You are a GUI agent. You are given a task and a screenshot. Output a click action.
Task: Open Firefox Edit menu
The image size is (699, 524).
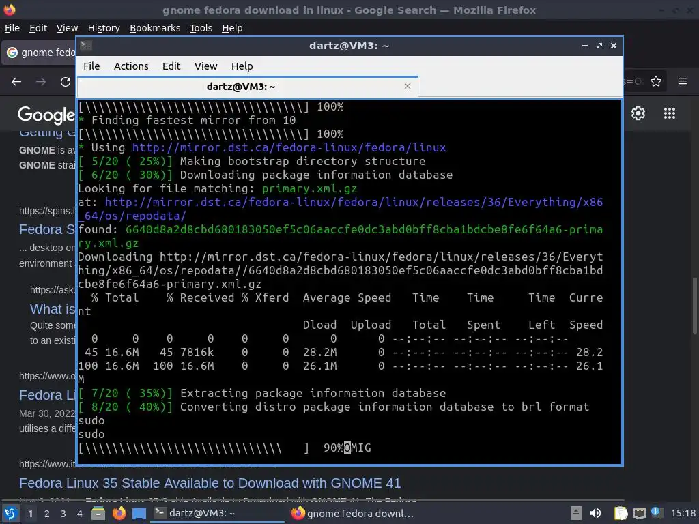click(38, 28)
